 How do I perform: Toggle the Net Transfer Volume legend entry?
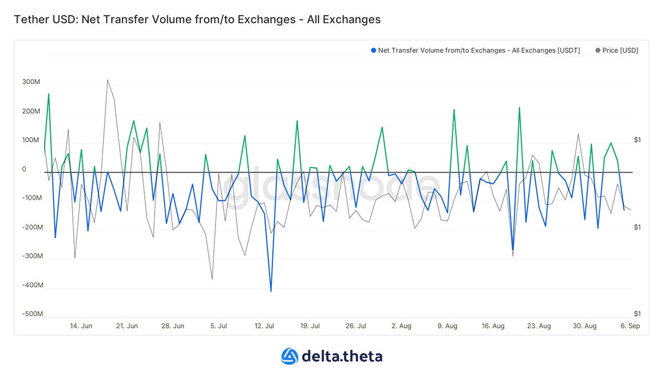pos(475,50)
